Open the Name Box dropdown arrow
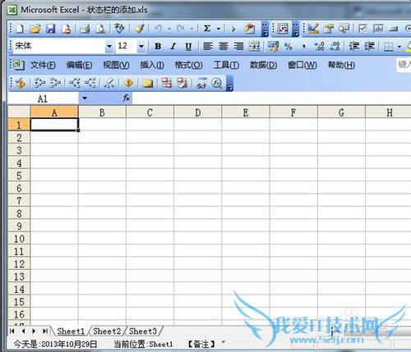This screenshot has width=411, height=352. 85,98
